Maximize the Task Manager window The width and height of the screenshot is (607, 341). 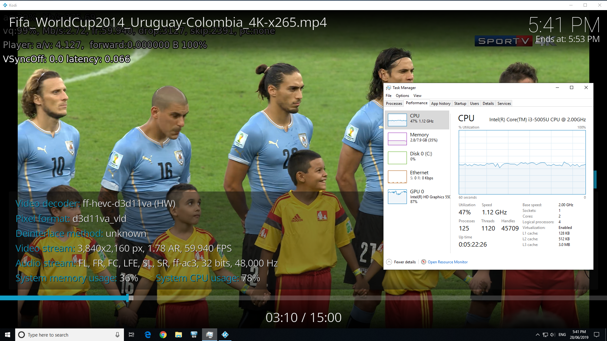(x=572, y=88)
